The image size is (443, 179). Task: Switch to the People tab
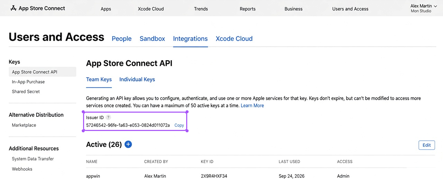pyautogui.click(x=121, y=39)
